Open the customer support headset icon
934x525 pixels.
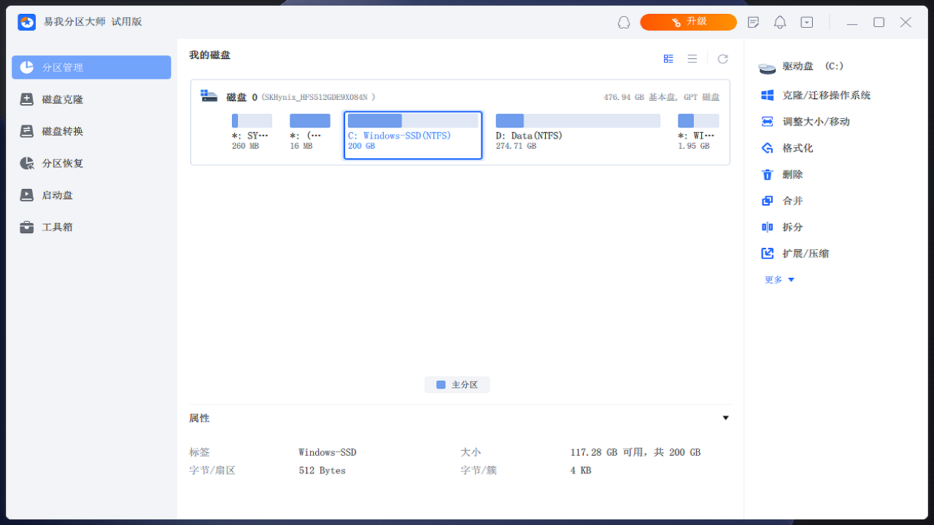pos(624,23)
